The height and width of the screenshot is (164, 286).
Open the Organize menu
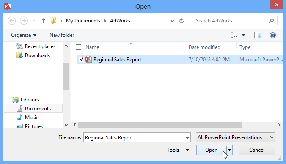coord(24,35)
